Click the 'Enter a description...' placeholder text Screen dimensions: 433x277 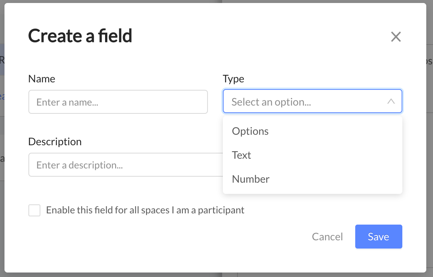point(79,165)
